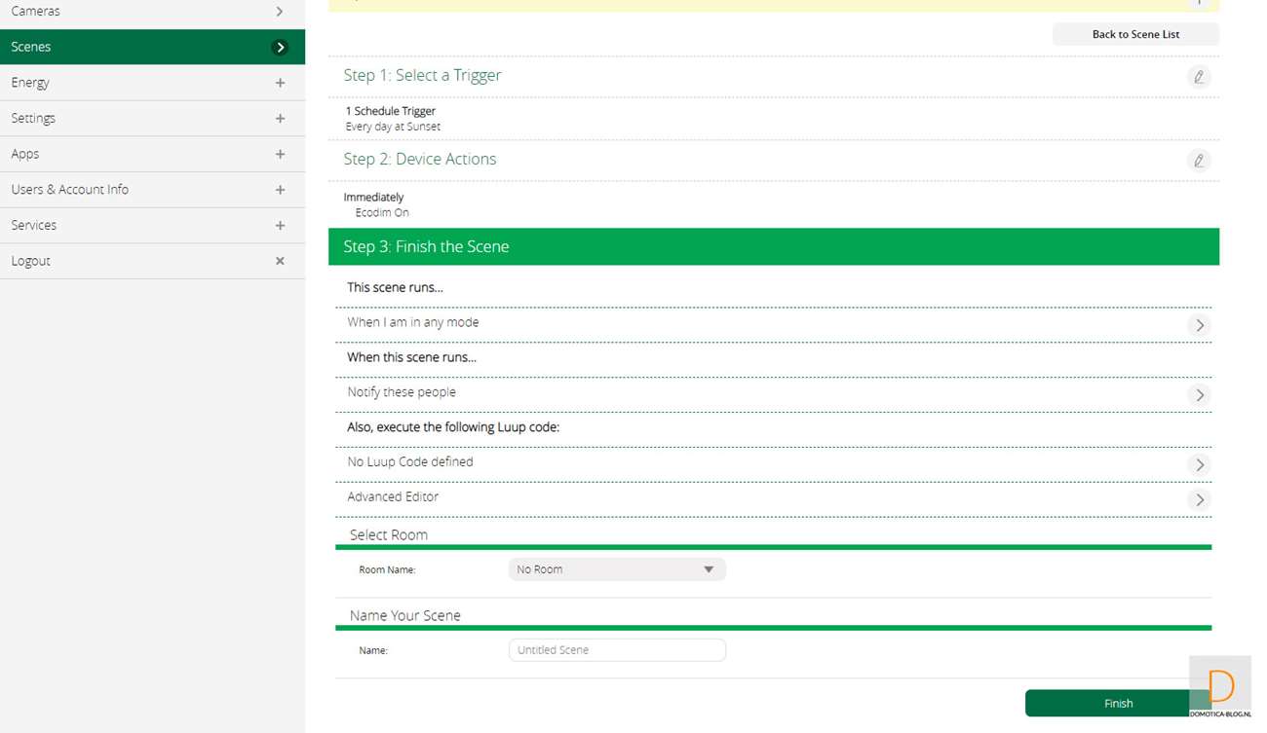Expand 'When I am in any mode' row
This screenshot has width=1267, height=733.
click(1199, 325)
